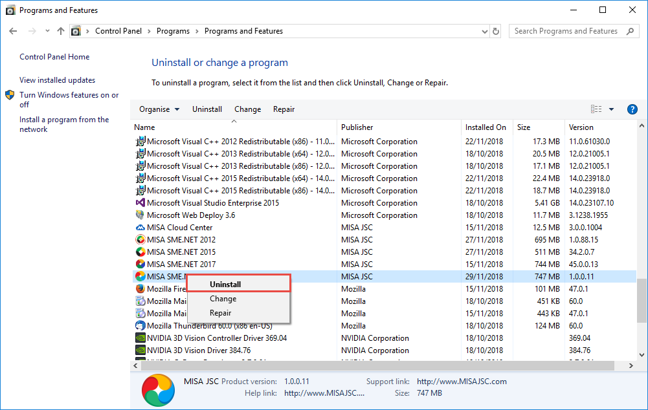
Task: Select Microsoft Visual Studio Enterprise 2015 entry
Action: tap(213, 202)
